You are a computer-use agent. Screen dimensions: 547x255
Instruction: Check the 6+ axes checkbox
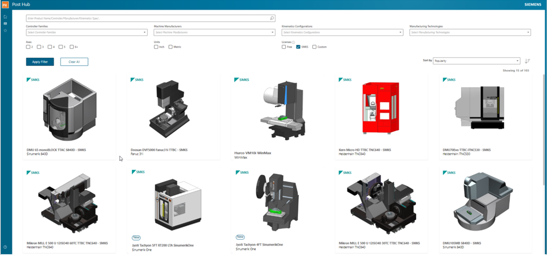(x=72, y=47)
